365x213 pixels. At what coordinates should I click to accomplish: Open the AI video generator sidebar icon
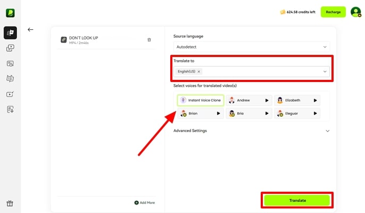10,94
